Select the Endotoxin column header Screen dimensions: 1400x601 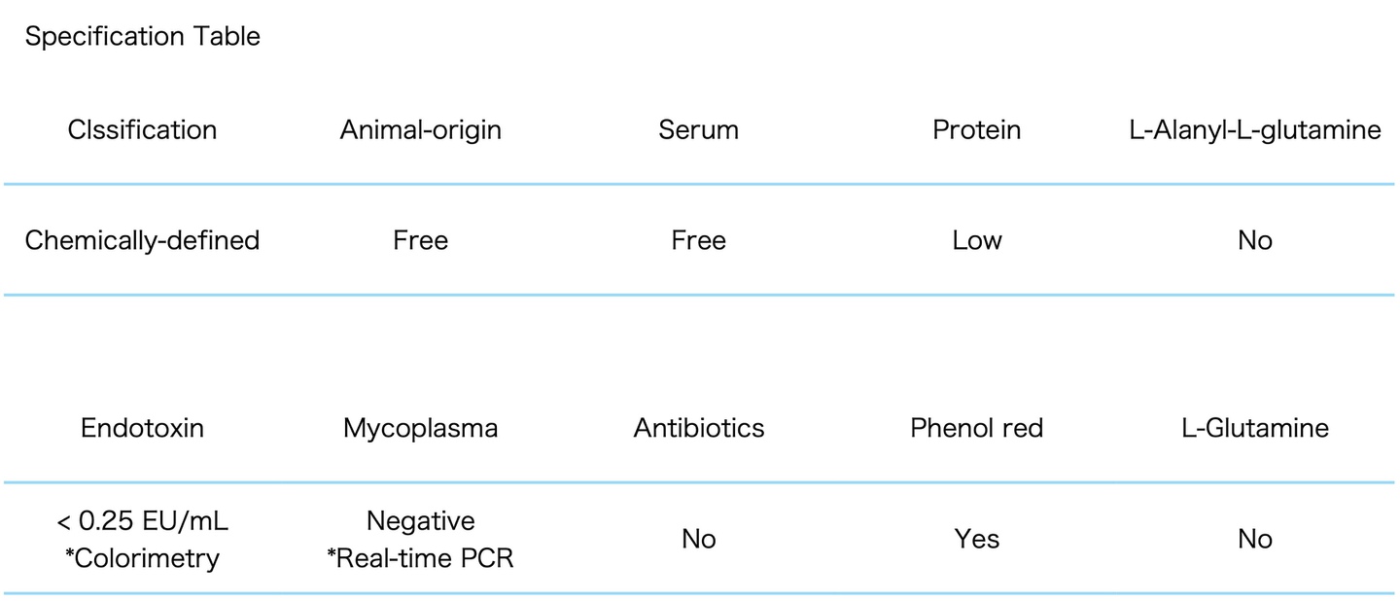click(x=142, y=428)
